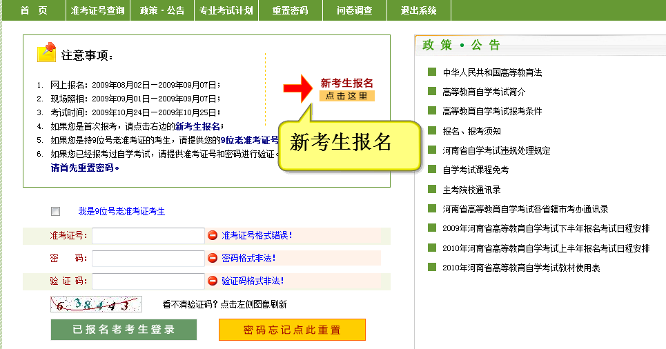
Task: Open the 河南省自学考试违规处理规定 link
Action: click(496, 150)
